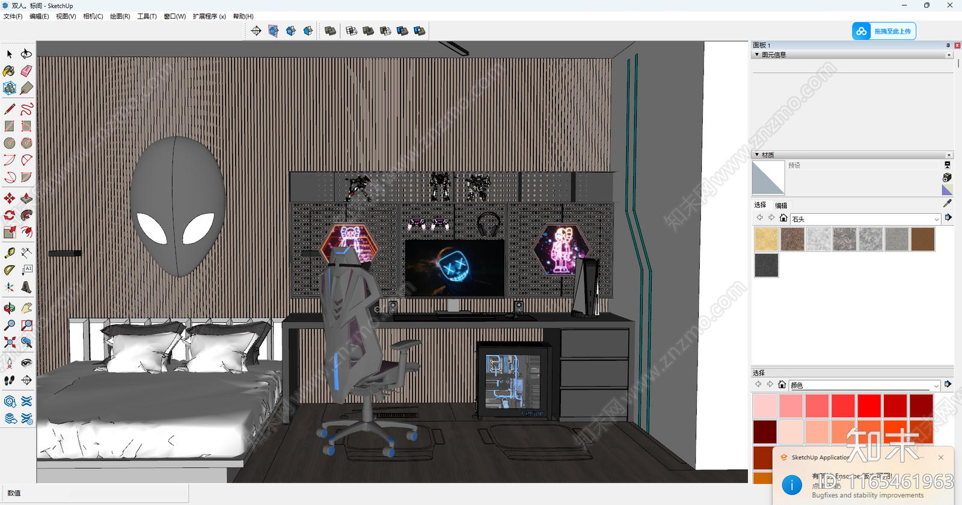Open the 石头 material library dropdown
Viewport: 962px width, 505px height.
865,219
